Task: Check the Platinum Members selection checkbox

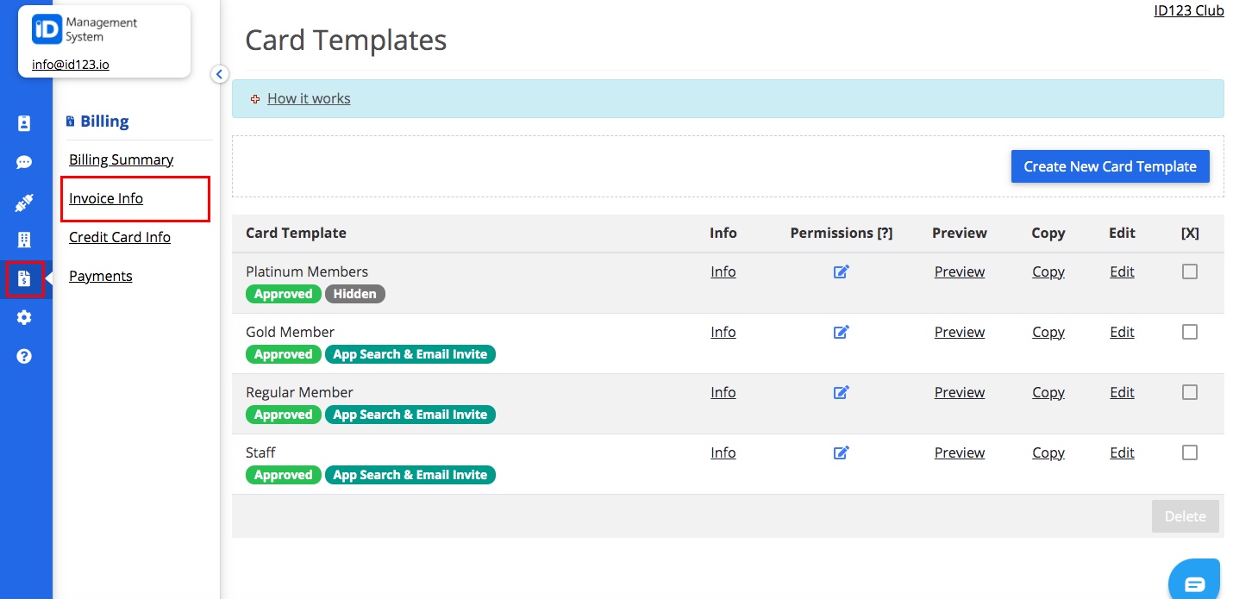Action: point(1190,271)
